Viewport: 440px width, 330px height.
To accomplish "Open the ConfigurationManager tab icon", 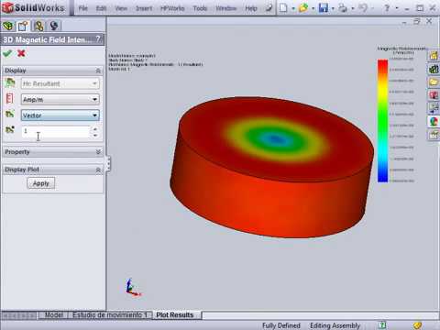I will [x=38, y=26].
